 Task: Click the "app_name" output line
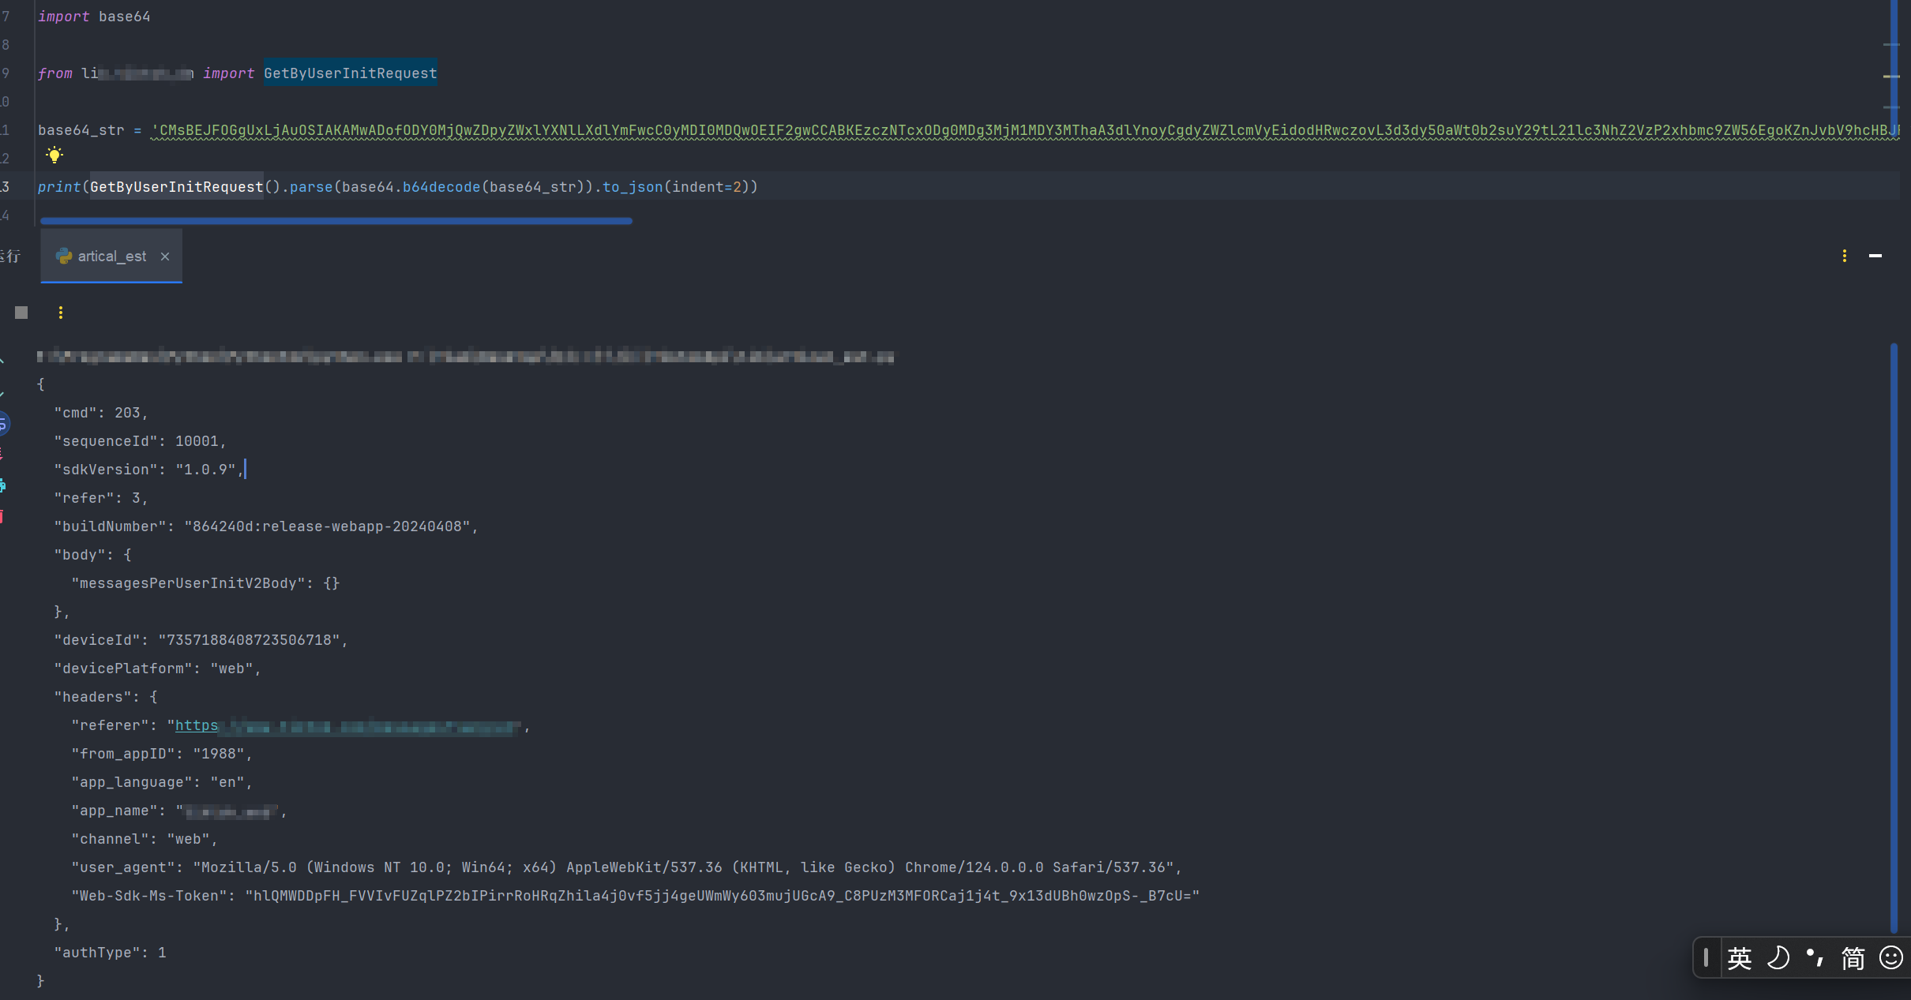point(179,811)
